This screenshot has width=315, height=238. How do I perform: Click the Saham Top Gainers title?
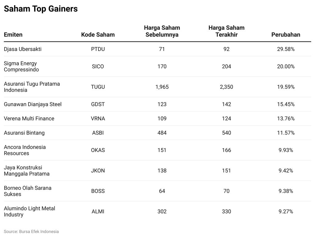pyautogui.click(x=41, y=9)
